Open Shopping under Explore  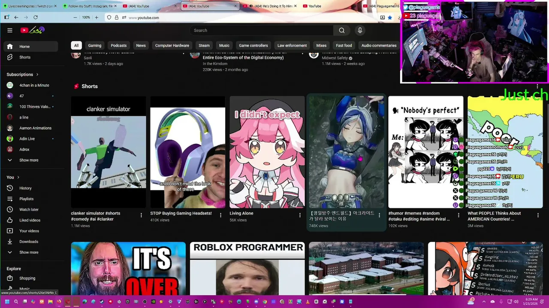coord(30,278)
